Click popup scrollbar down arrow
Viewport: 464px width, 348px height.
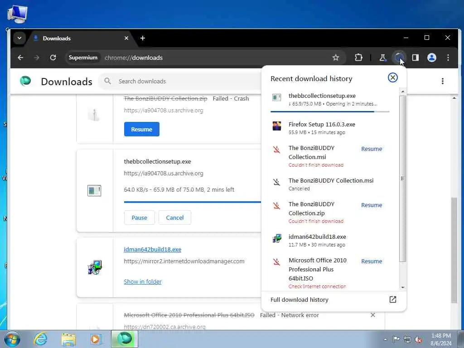[x=402, y=287]
